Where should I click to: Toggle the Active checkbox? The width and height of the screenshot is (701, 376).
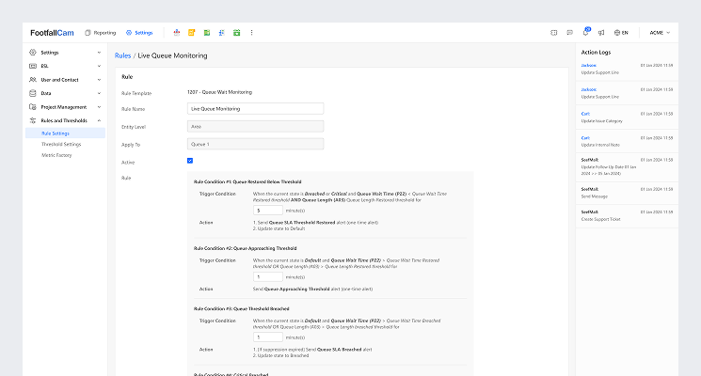[x=190, y=161]
